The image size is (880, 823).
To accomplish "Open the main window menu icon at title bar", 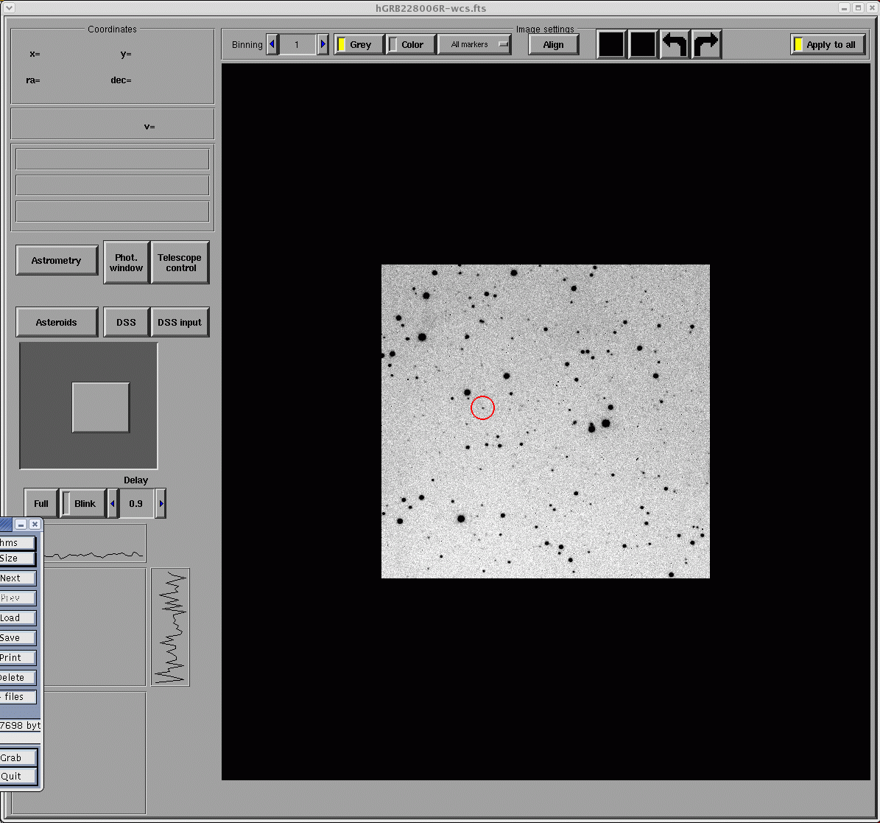I will point(9,8).
